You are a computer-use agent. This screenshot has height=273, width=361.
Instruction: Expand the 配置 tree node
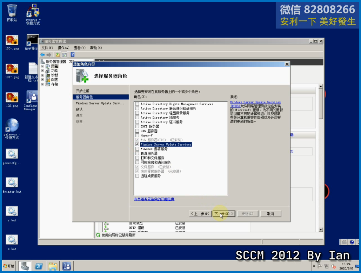(42, 80)
